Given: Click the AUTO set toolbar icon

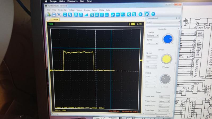Looking at the screenshot, I should click(134, 14).
